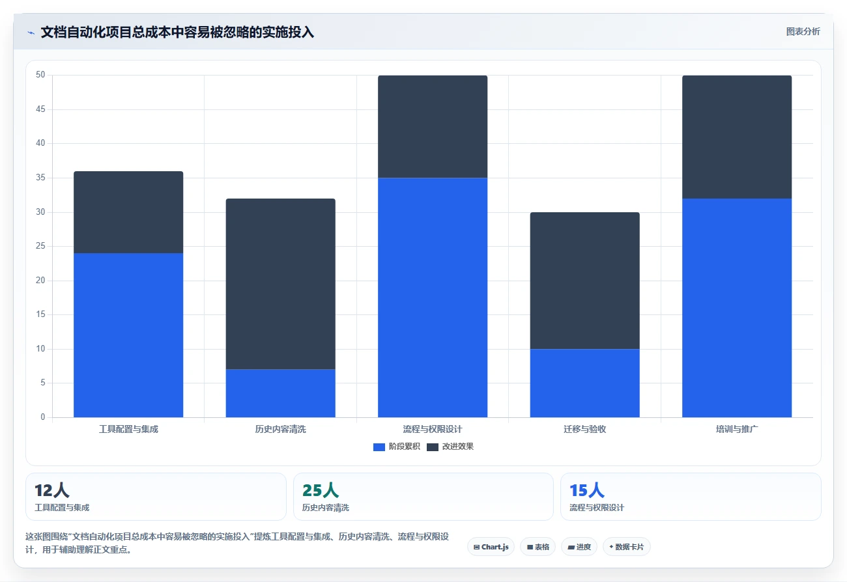Click the 阶段累积 legend label text

(404, 447)
